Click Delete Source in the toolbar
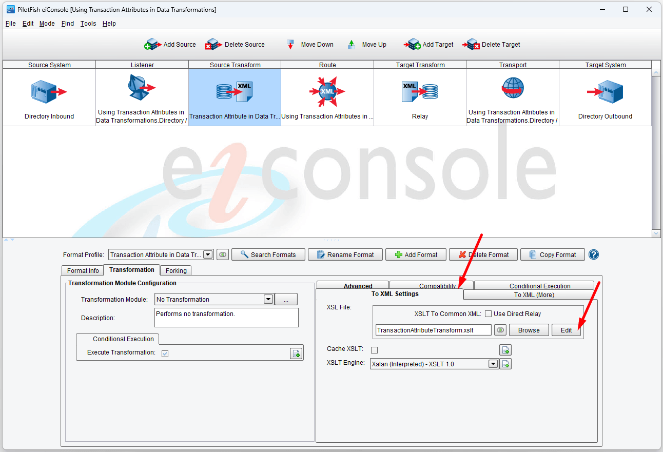 [235, 45]
